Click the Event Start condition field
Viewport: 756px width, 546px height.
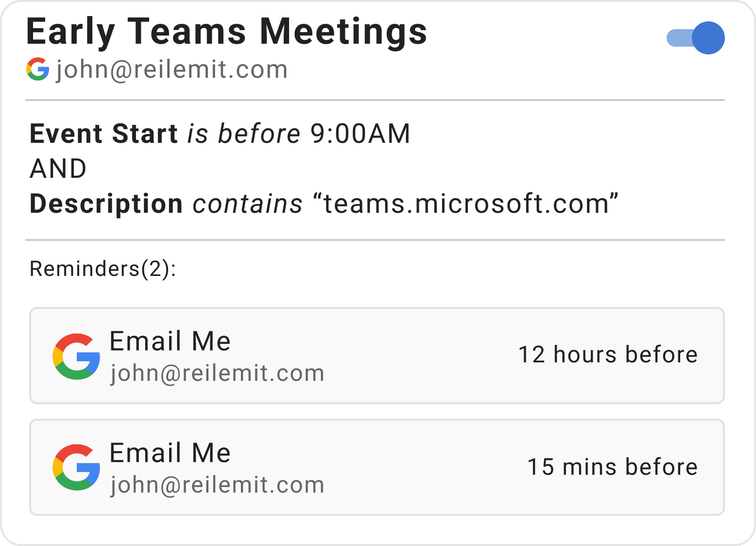pos(103,134)
